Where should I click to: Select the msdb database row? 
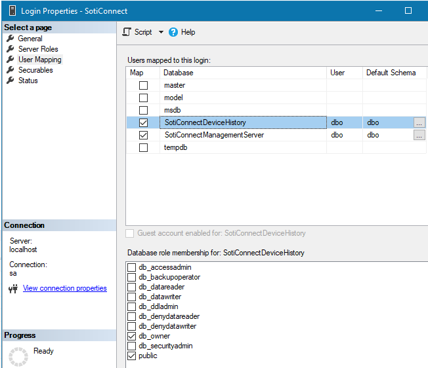(x=276, y=110)
